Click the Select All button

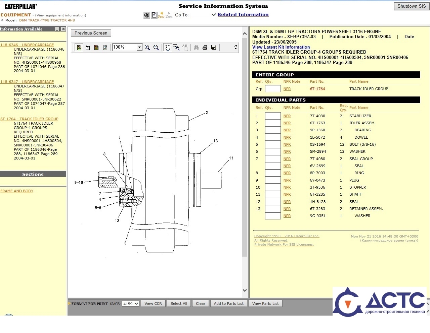point(179,304)
